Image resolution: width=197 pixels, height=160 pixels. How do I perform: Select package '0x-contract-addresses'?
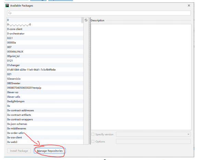click(45, 110)
